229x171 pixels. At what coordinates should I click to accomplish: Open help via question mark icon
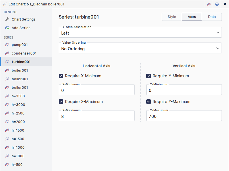217,4
